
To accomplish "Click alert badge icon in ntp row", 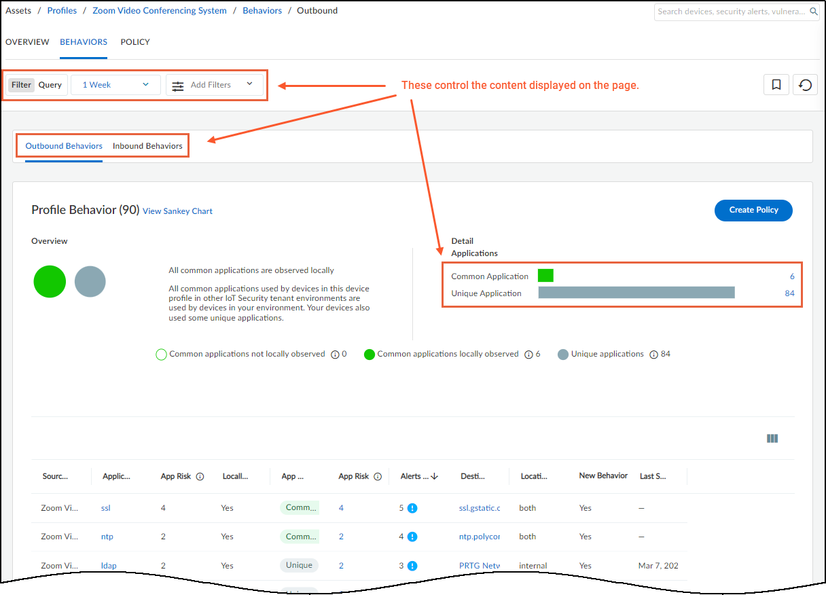I will pos(412,537).
